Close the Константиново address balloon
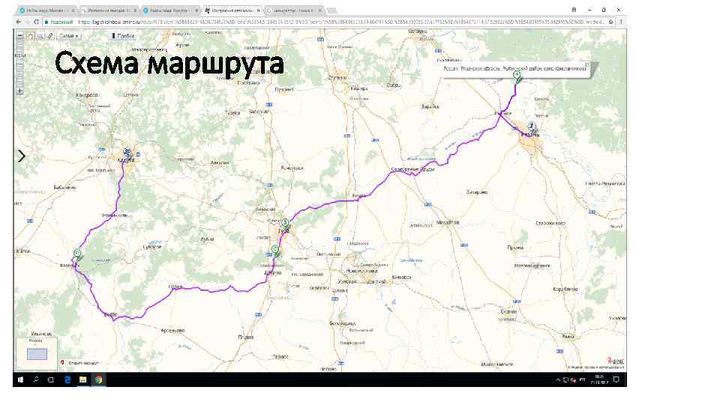The height and width of the screenshot is (405, 720). pyautogui.click(x=586, y=64)
